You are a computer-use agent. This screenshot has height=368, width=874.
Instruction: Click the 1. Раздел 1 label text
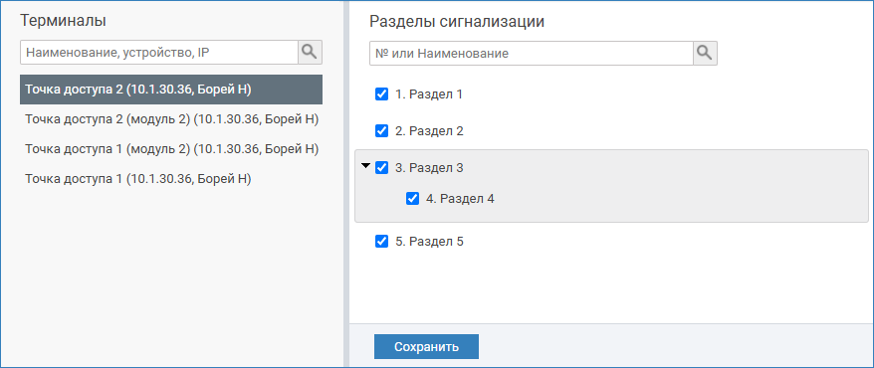pos(429,94)
